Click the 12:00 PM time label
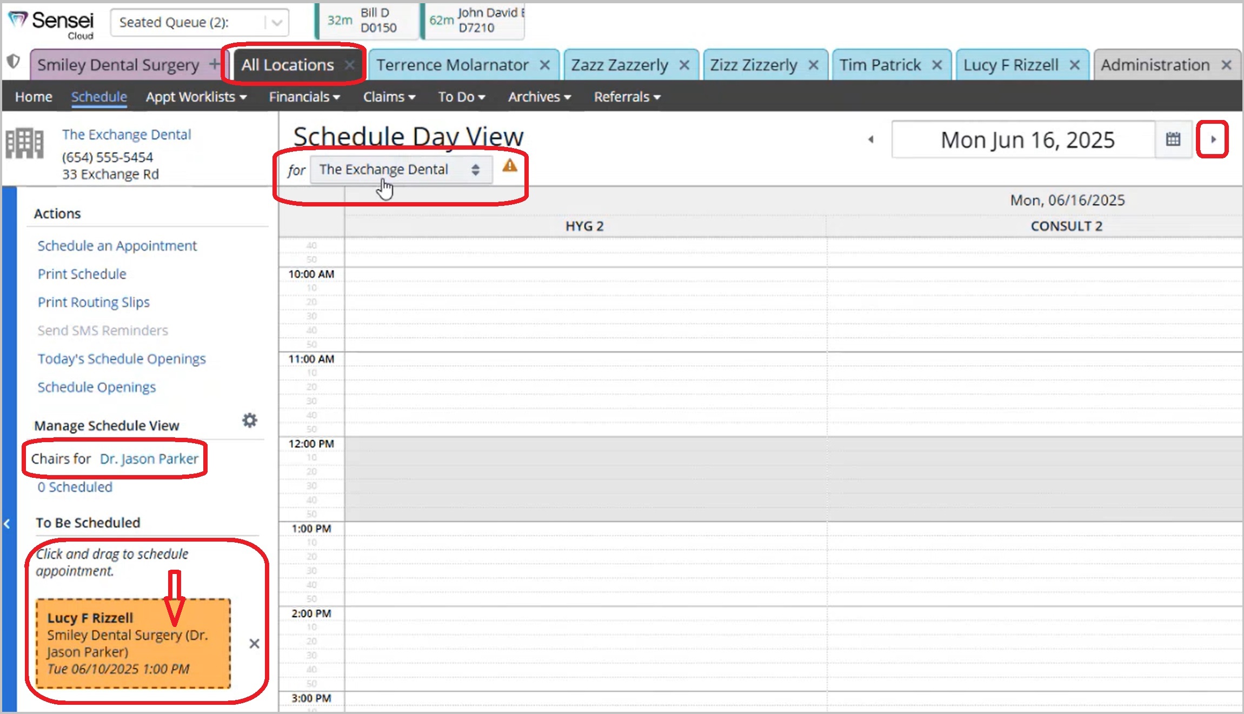Screen dimensions: 1244x714 point(311,444)
